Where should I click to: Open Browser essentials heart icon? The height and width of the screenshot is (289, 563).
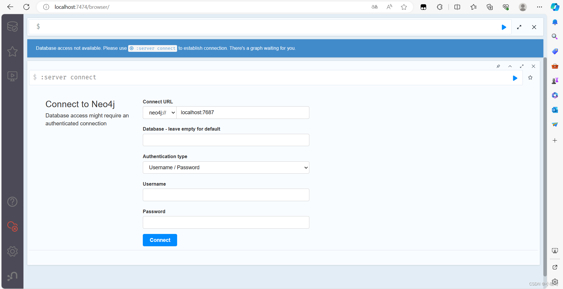pyautogui.click(x=506, y=7)
